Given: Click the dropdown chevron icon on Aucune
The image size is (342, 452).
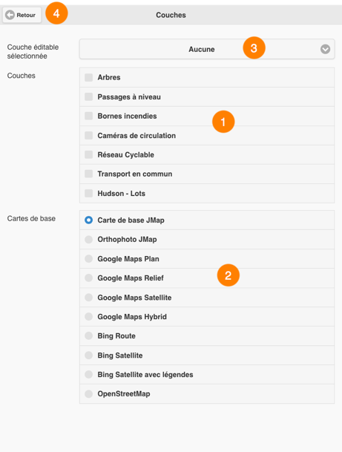Looking at the screenshot, I should [325, 49].
